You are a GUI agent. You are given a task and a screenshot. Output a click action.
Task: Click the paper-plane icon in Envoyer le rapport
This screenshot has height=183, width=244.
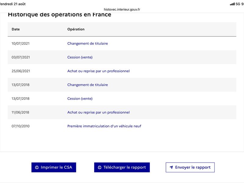(x=171, y=167)
